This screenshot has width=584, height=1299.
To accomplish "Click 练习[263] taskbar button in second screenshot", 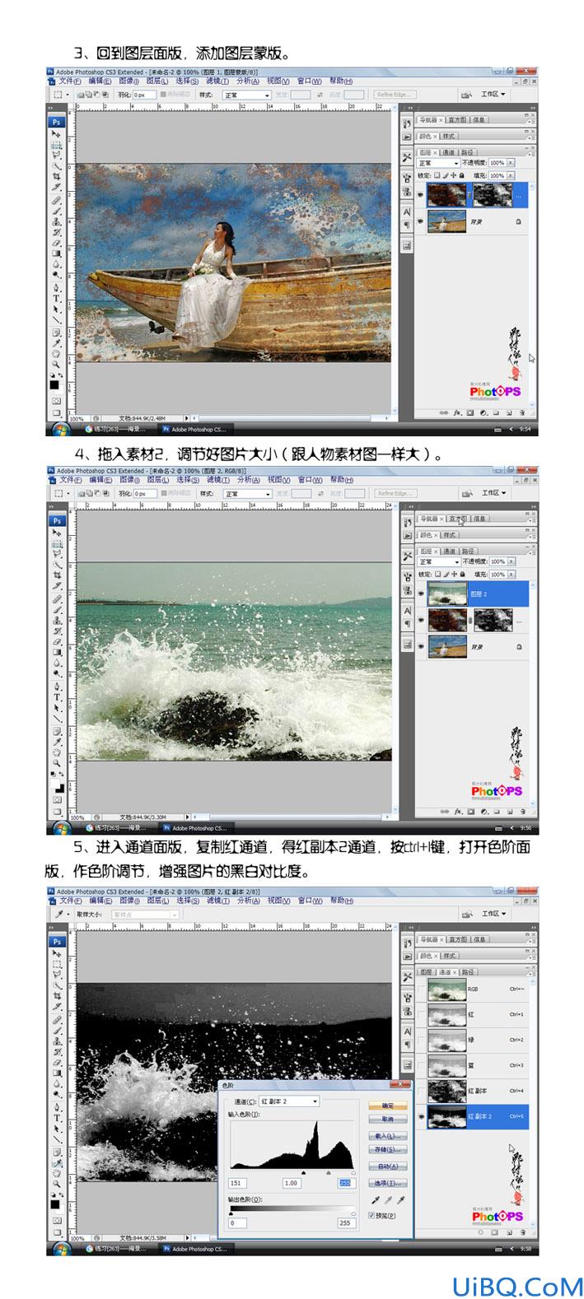I will tap(118, 828).
